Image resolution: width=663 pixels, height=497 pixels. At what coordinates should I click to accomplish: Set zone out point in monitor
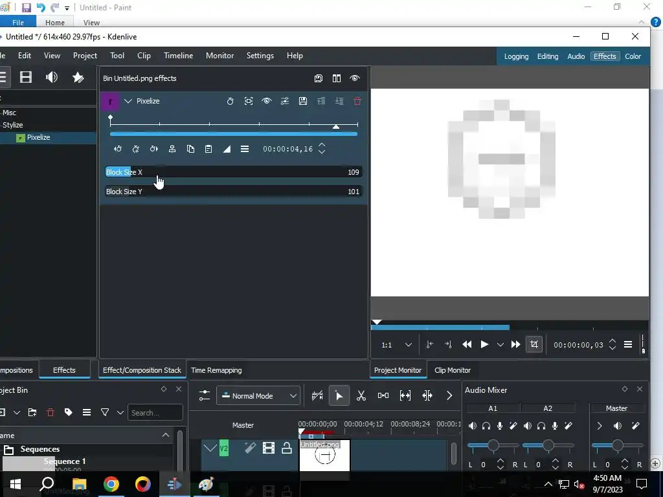coord(448,344)
